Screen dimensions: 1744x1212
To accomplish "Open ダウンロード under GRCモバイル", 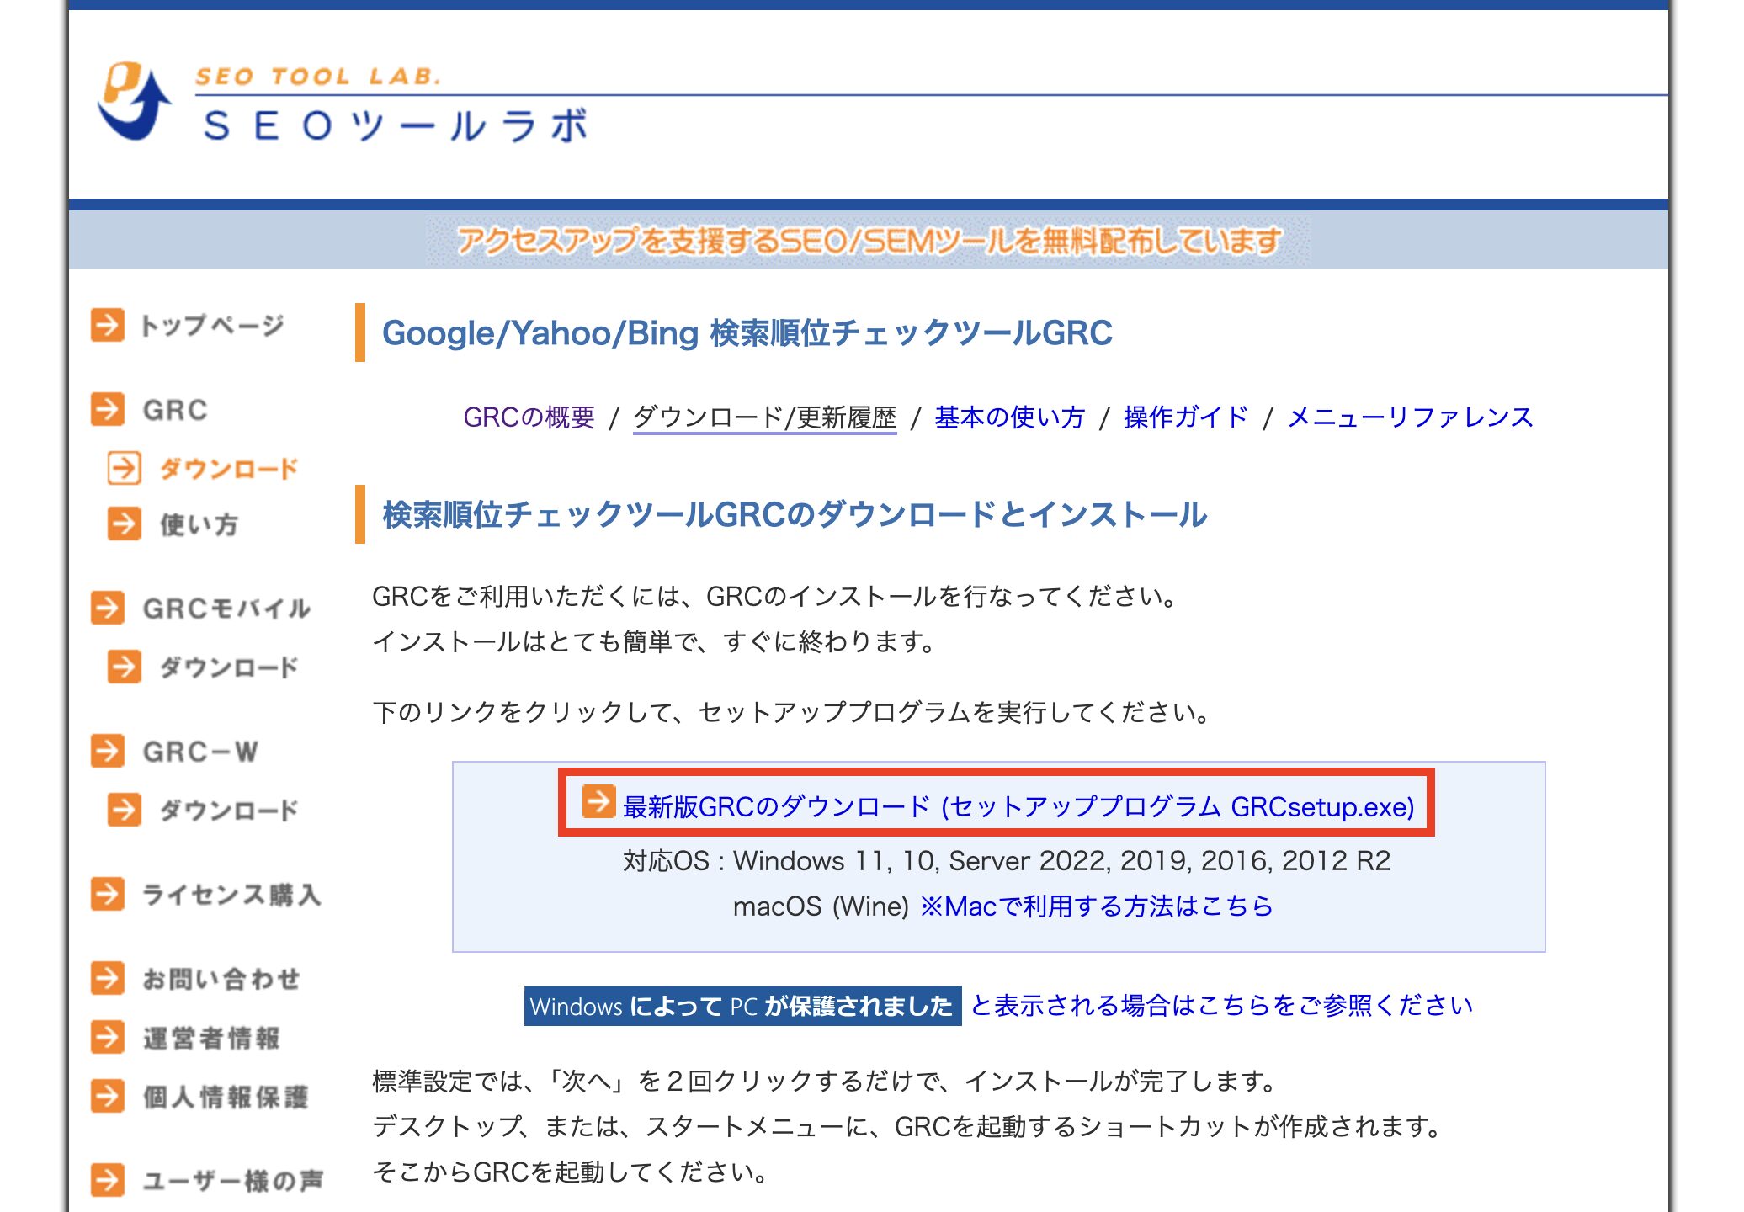I will point(229,667).
